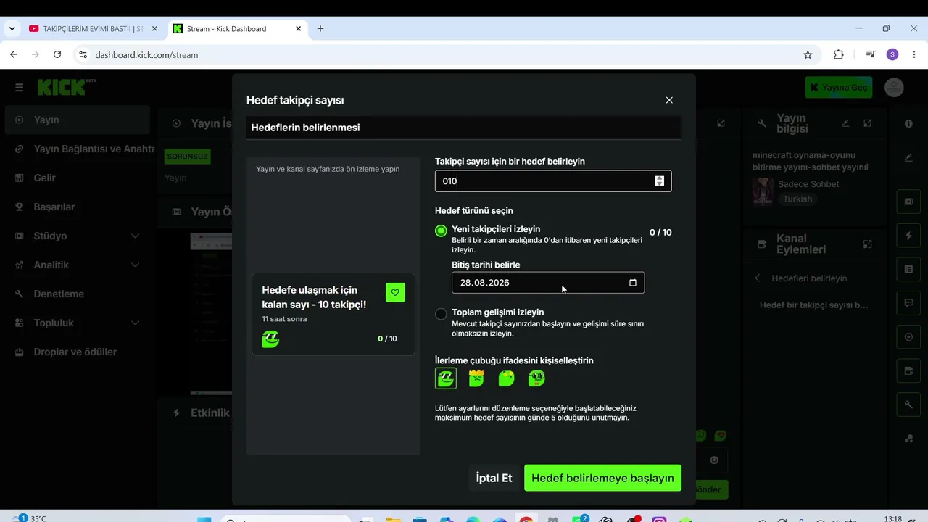Screen dimensions: 928x522
Task: Open the Chrome profile avatar
Action: [x=892, y=54]
